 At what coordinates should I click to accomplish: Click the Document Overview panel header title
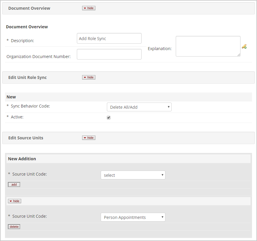[x=29, y=8]
